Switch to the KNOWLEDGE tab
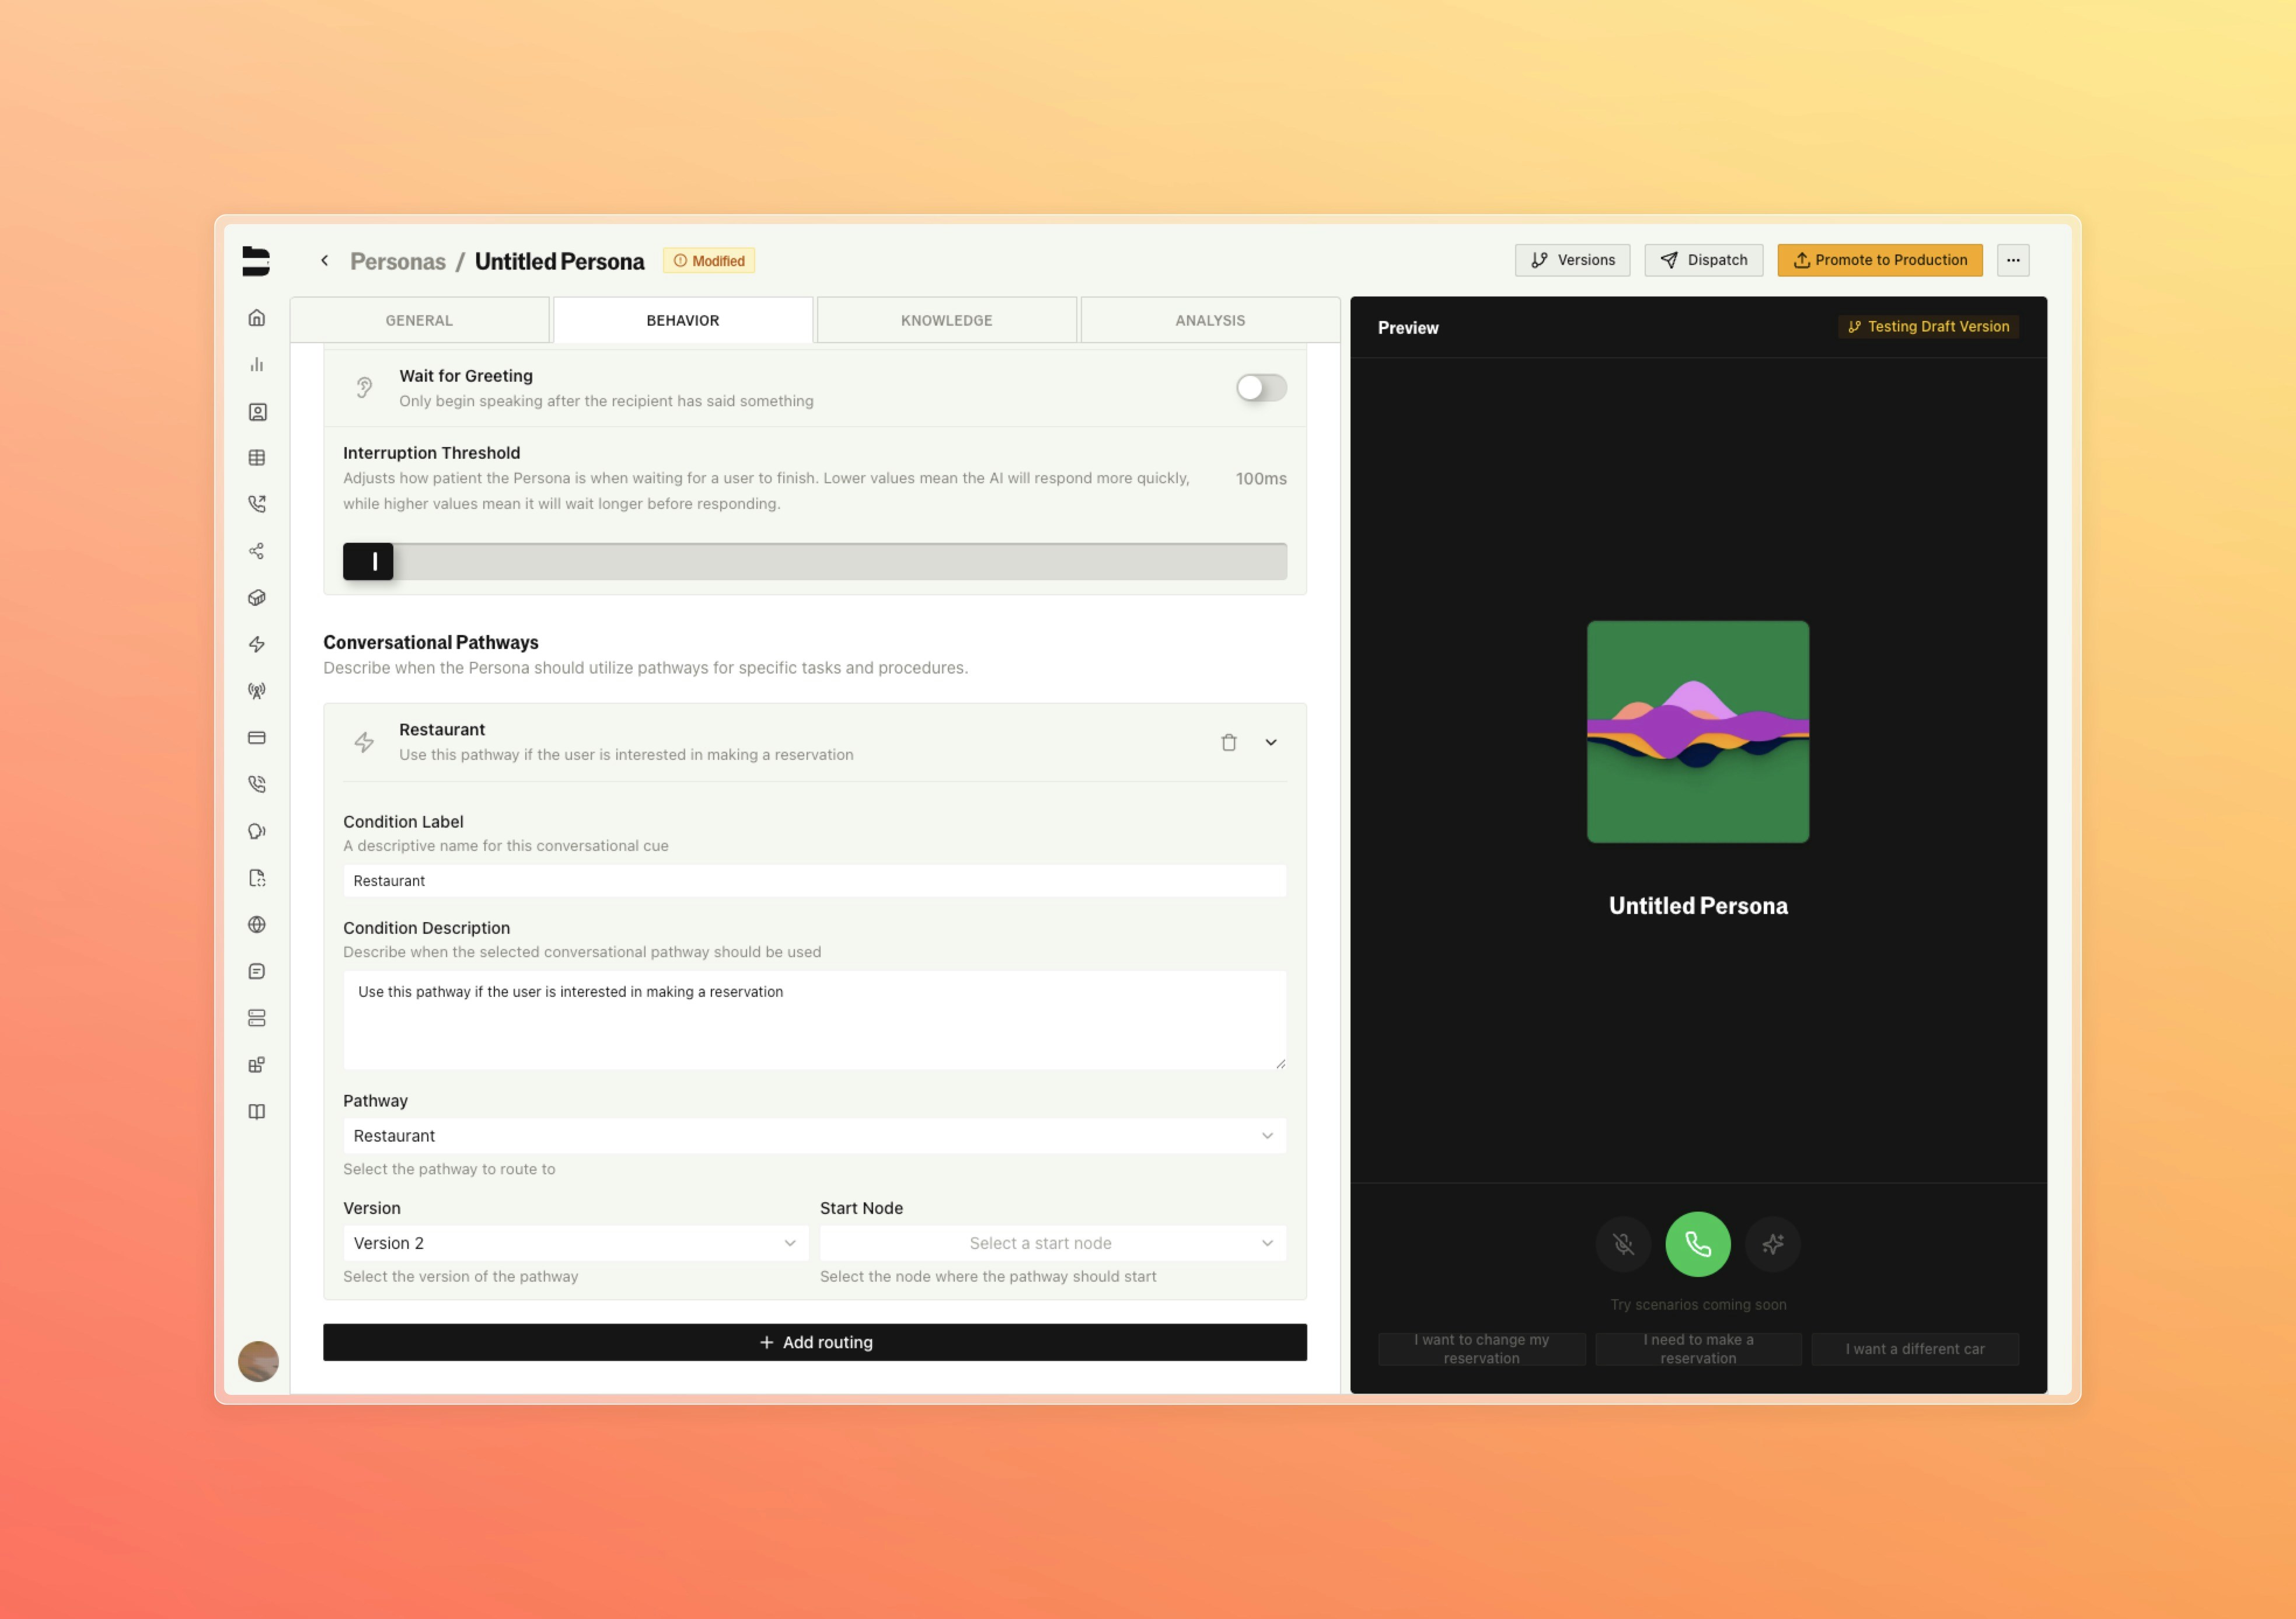The height and width of the screenshot is (1619, 2296). (x=946, y=321)
